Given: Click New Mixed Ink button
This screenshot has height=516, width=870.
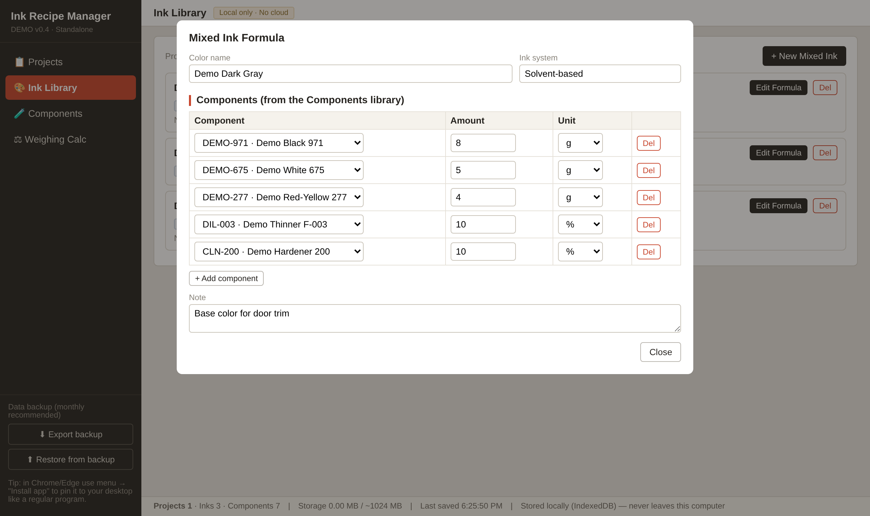Looking at the screenshot, I should pyautogui.click(x=804, y=56).
